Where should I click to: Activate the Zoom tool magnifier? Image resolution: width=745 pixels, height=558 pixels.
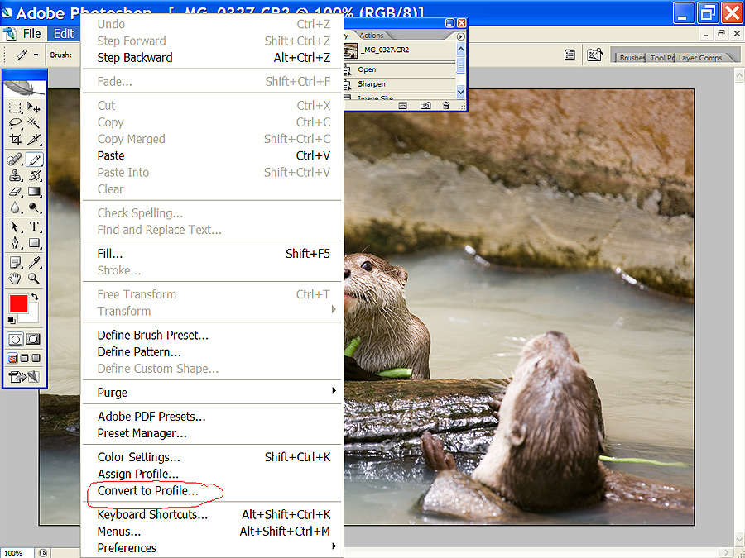pyautogui.click(x=34, y=279)
